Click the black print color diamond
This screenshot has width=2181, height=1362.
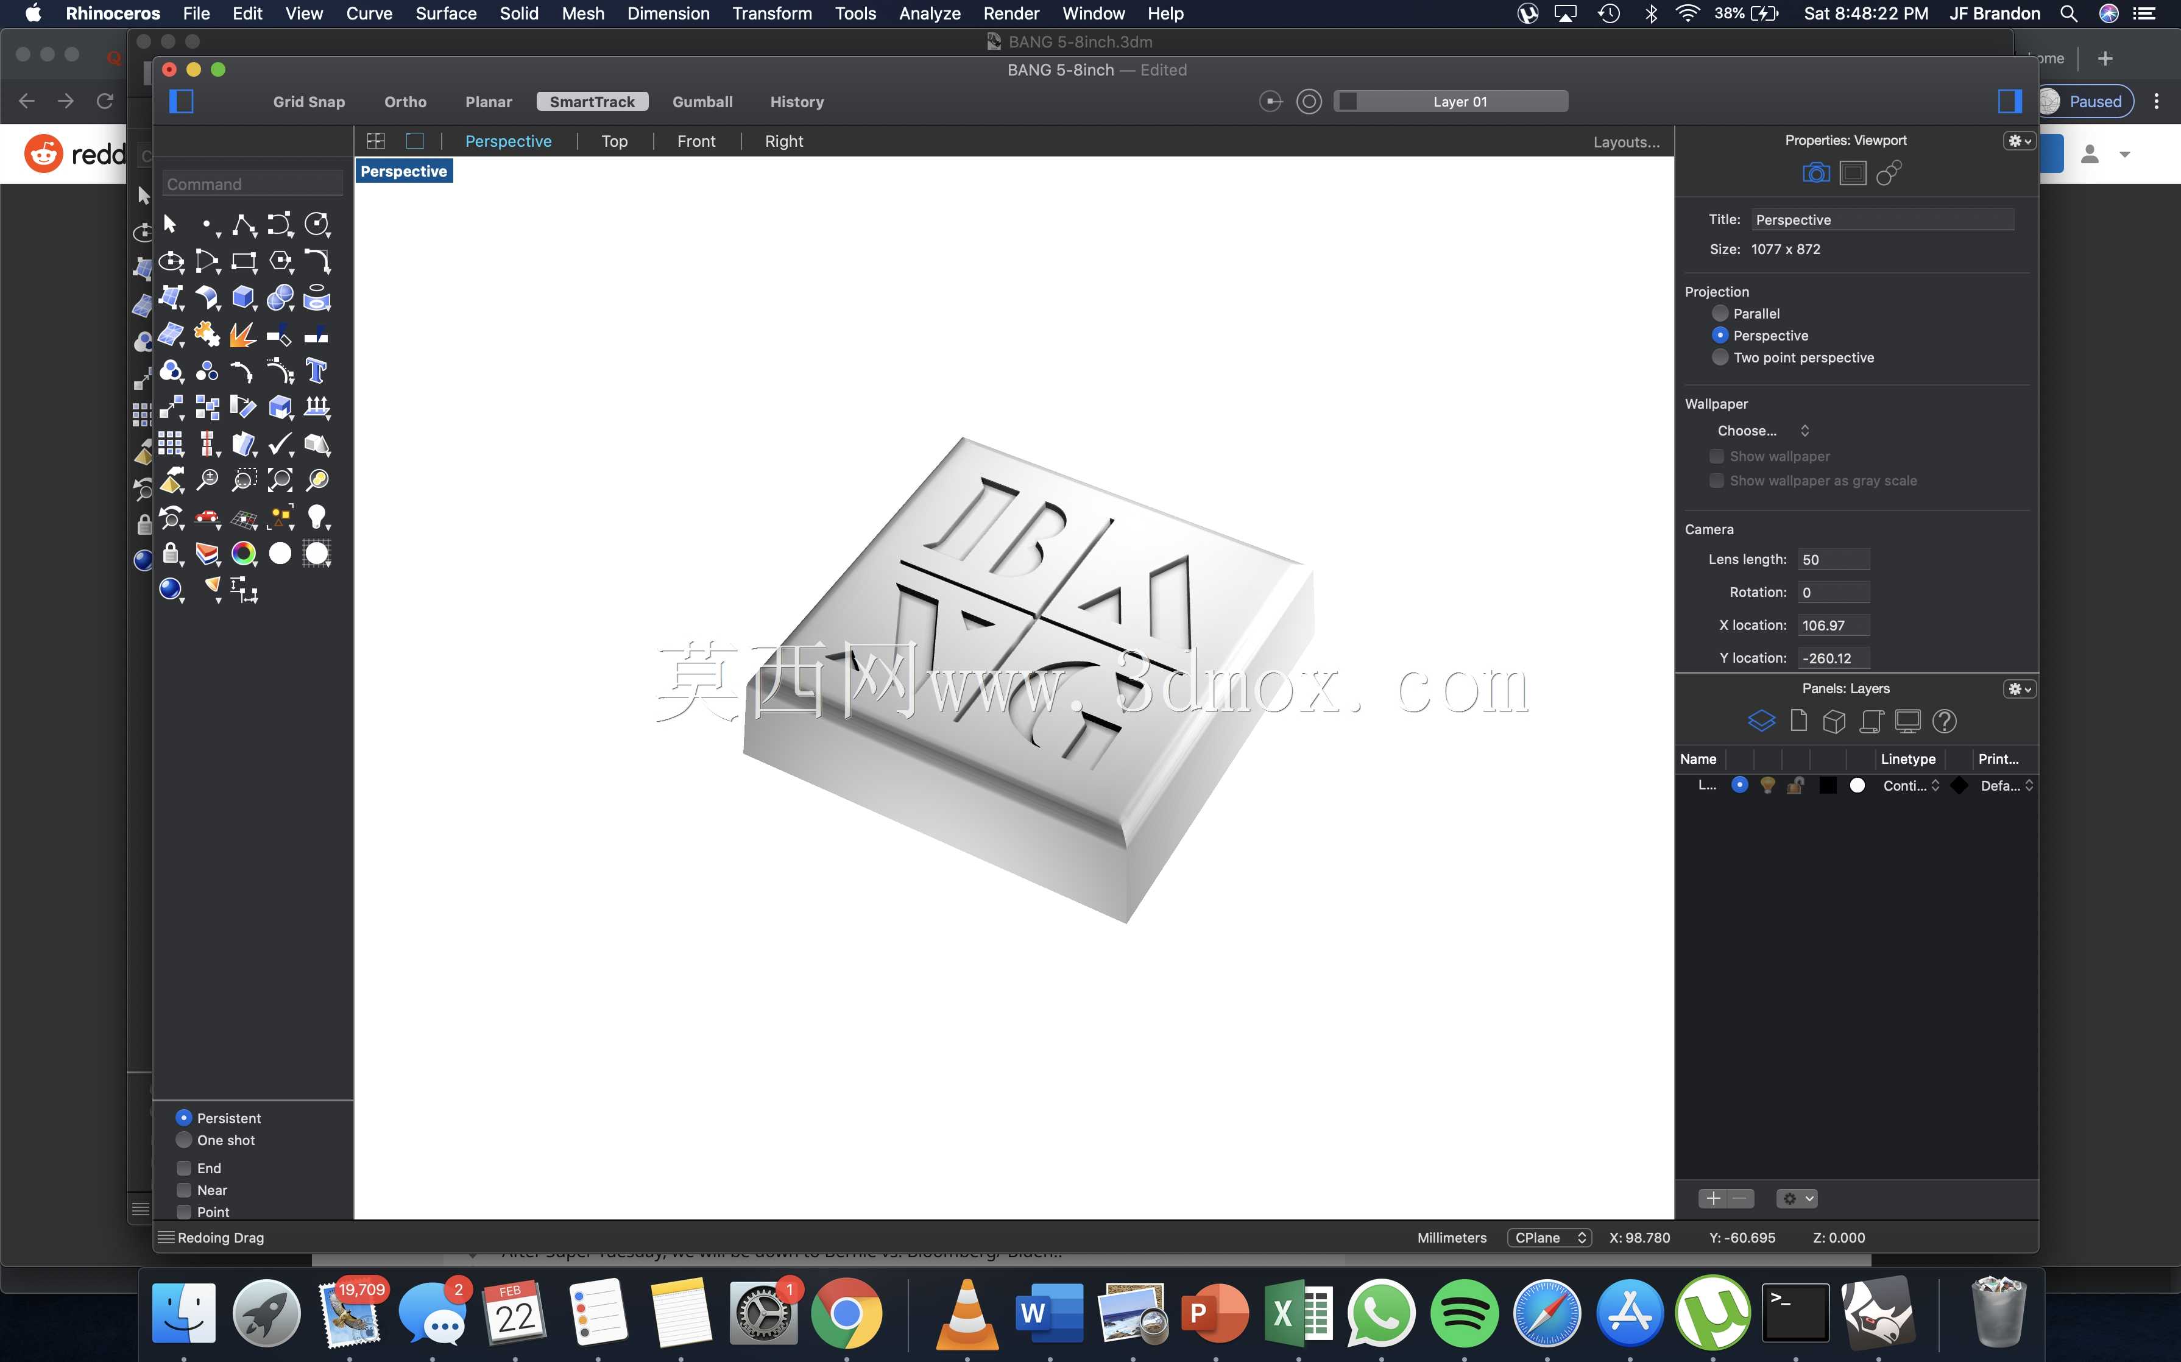[1959, 786]
